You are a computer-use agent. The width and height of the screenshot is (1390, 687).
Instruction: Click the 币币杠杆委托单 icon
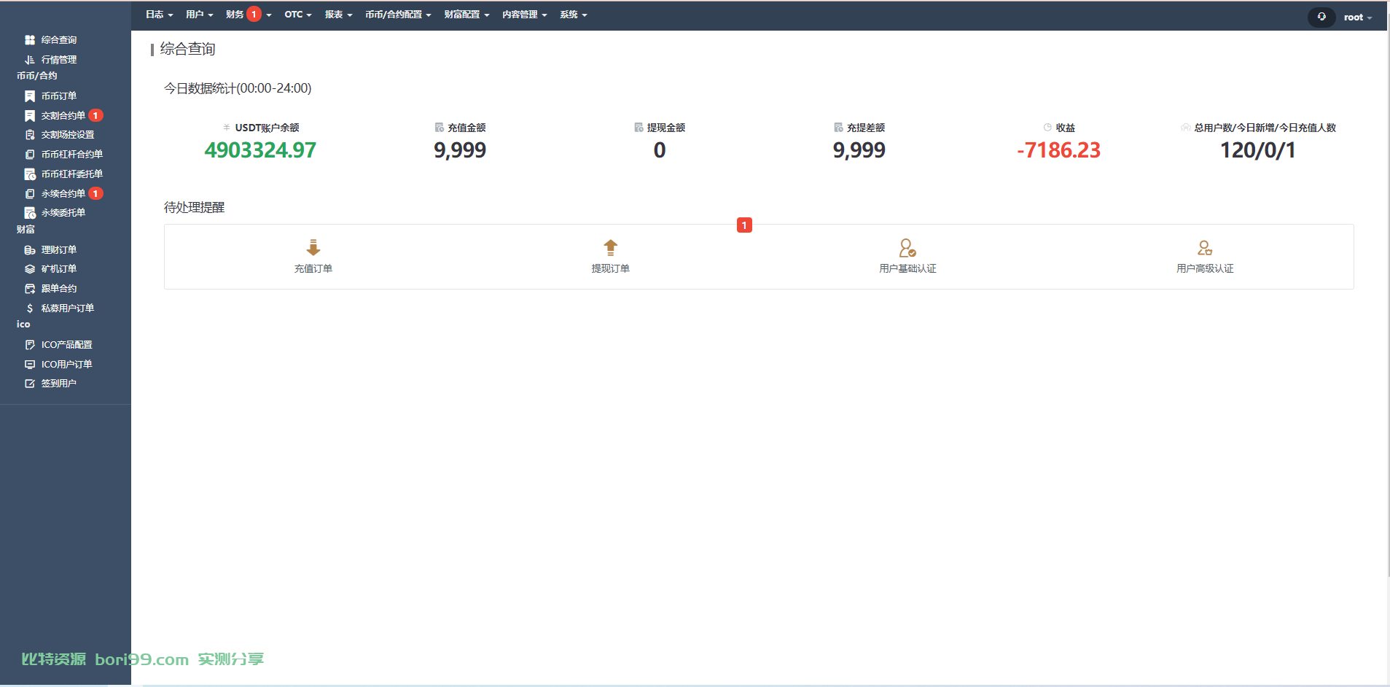(x=30, y=174)
